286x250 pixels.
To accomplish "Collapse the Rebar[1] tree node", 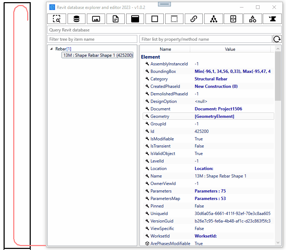I will [x=51, y=49].
